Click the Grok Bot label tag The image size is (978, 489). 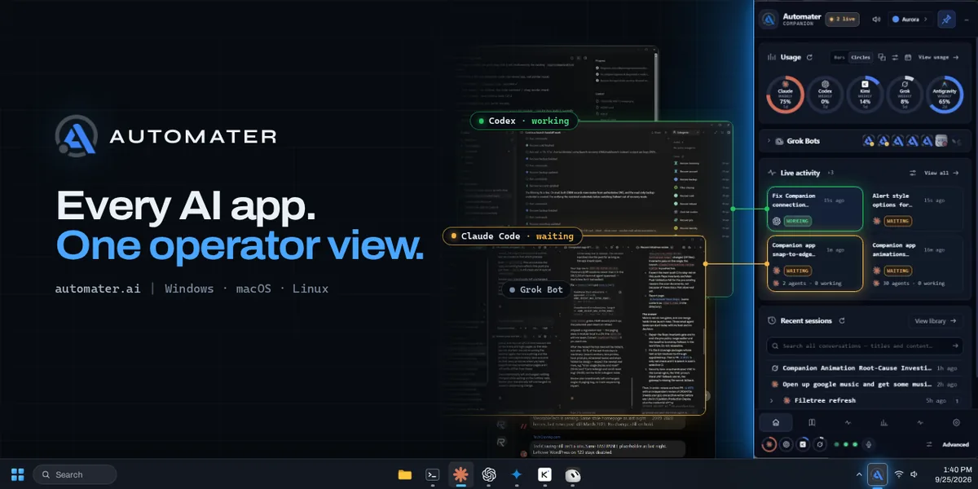click(x=536, y=289)
